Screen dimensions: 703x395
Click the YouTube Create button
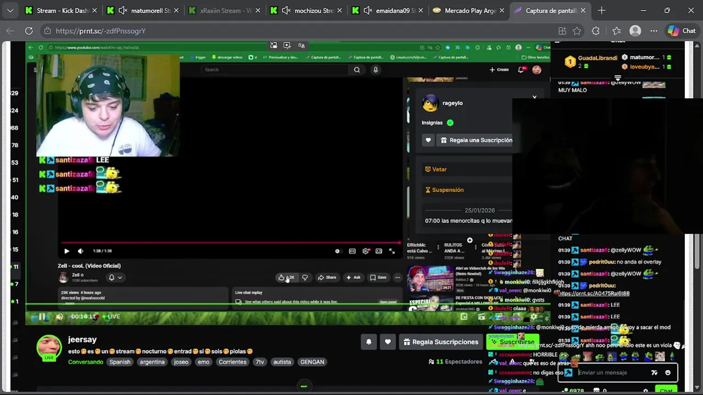pyautogui.click(x=499, y=70)
